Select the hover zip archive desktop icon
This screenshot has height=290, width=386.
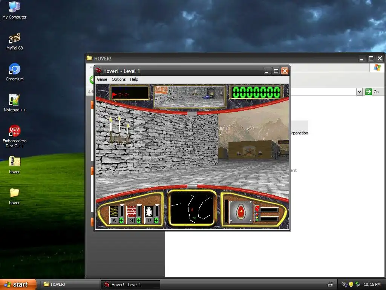[x=14, y=165]
